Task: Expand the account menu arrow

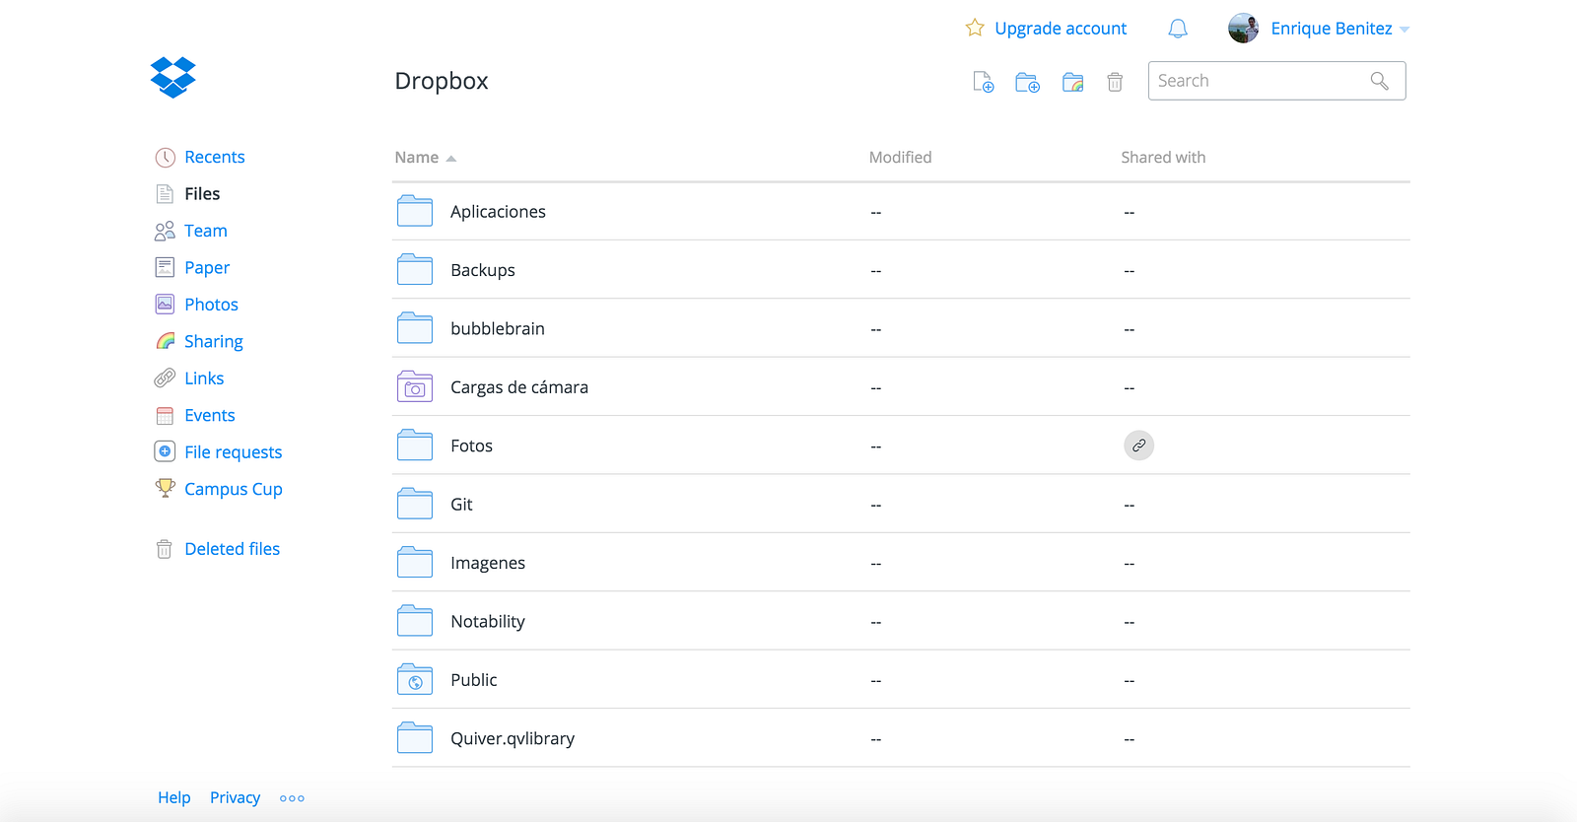Action: click(x=1405, y=30)
